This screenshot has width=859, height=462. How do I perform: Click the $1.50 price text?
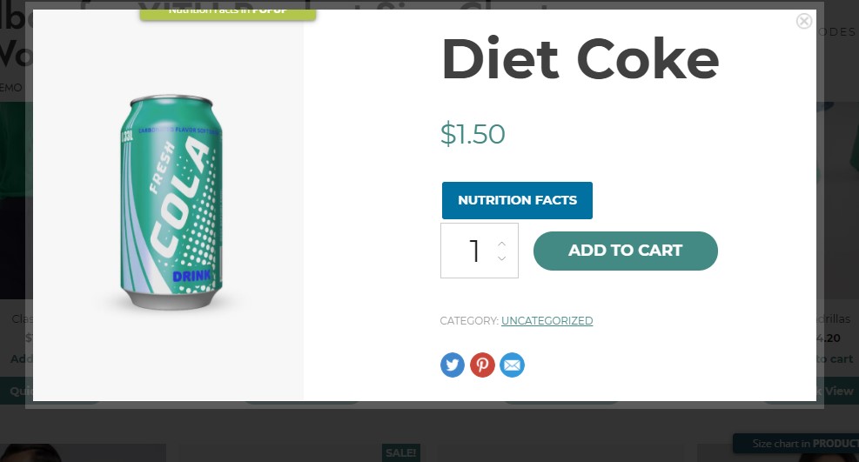[x=473, y=134]
